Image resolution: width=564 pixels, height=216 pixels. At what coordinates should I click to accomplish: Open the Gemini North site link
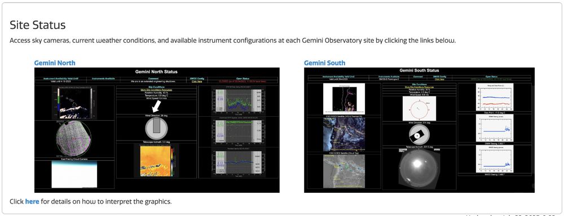[x=55, y=63]
